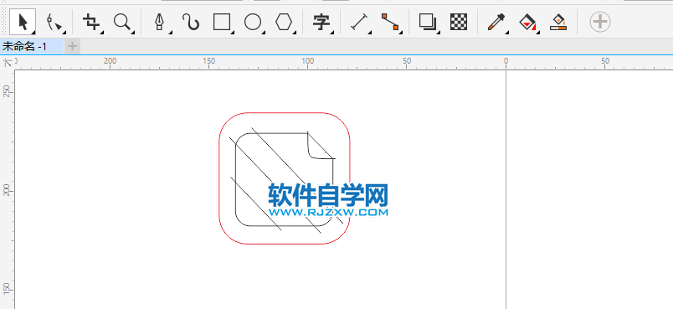Select the Shape node-editing tool
This screenshot has height=309, width=673.
(x=55, y=22)
